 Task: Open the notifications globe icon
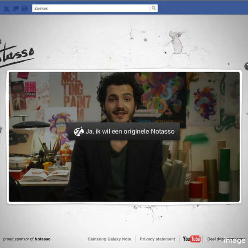click(24, 8)
